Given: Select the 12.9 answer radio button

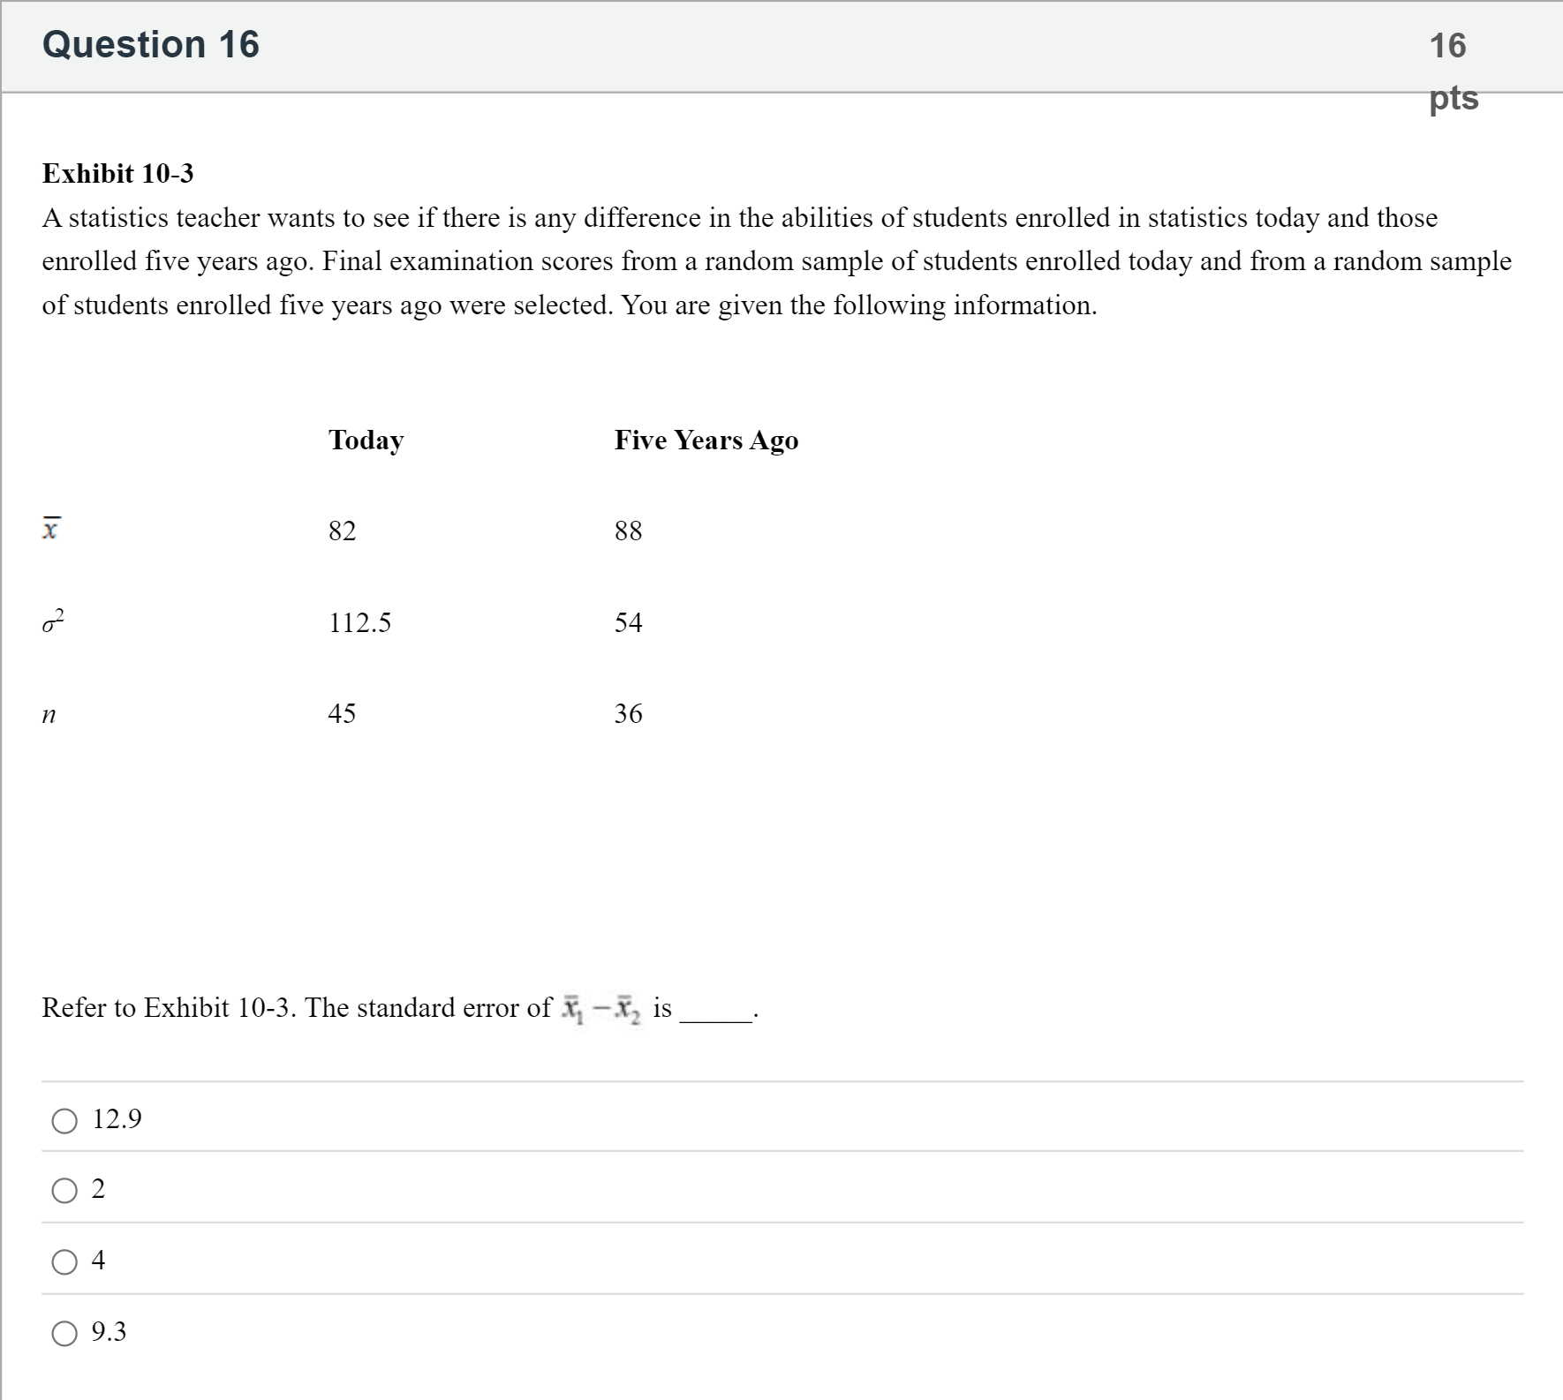Looking at the screenshot, I should tap(64, 1121).
